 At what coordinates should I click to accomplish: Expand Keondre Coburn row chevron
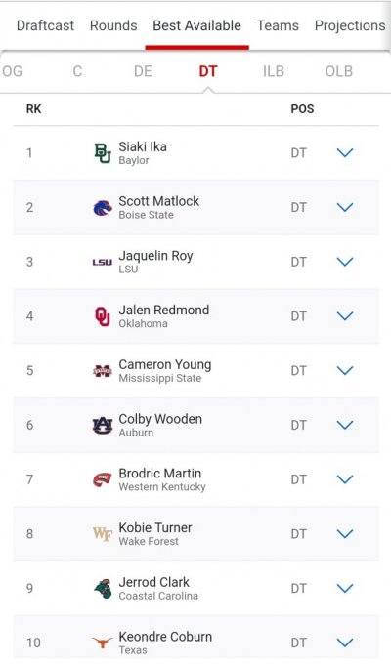point(345,643)
